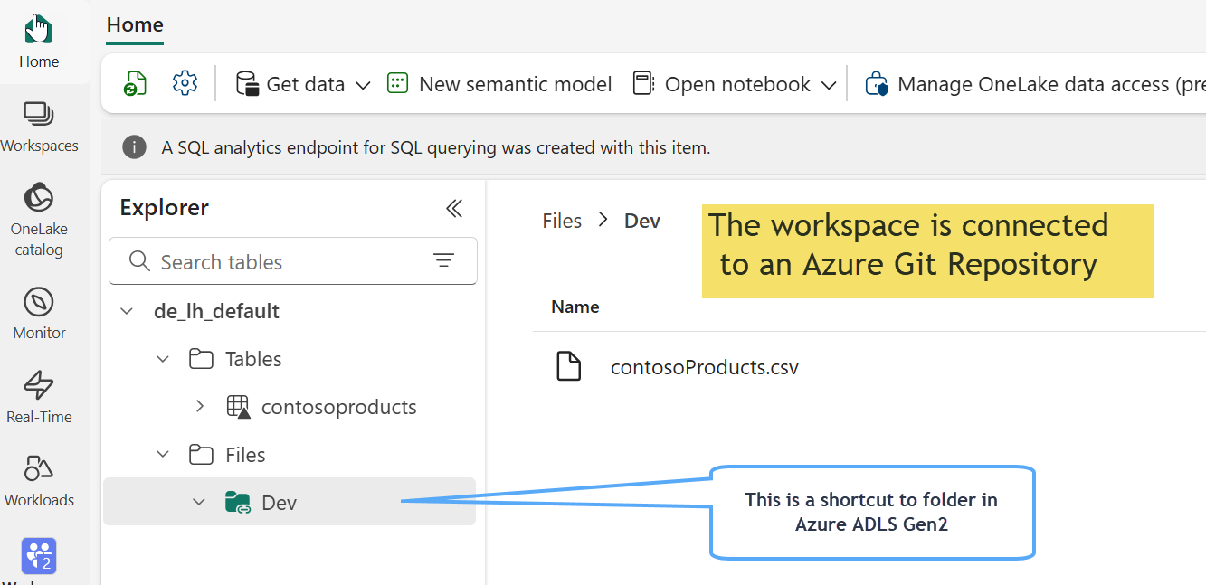Open the Workspaces pane
This screenshot has width=1206, height=585.
point(39,127)
